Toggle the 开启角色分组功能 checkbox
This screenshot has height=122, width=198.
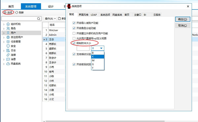click(x=74, y=28)
